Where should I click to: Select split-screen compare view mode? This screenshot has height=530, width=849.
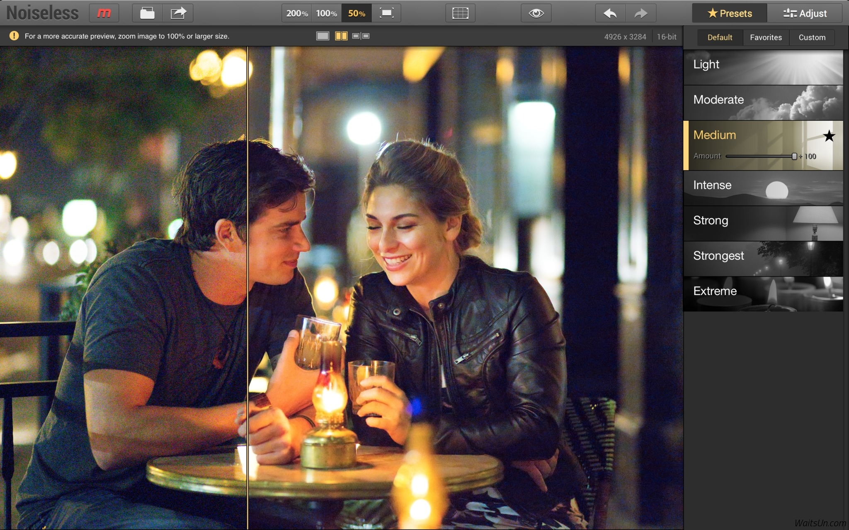click(341, 36)
